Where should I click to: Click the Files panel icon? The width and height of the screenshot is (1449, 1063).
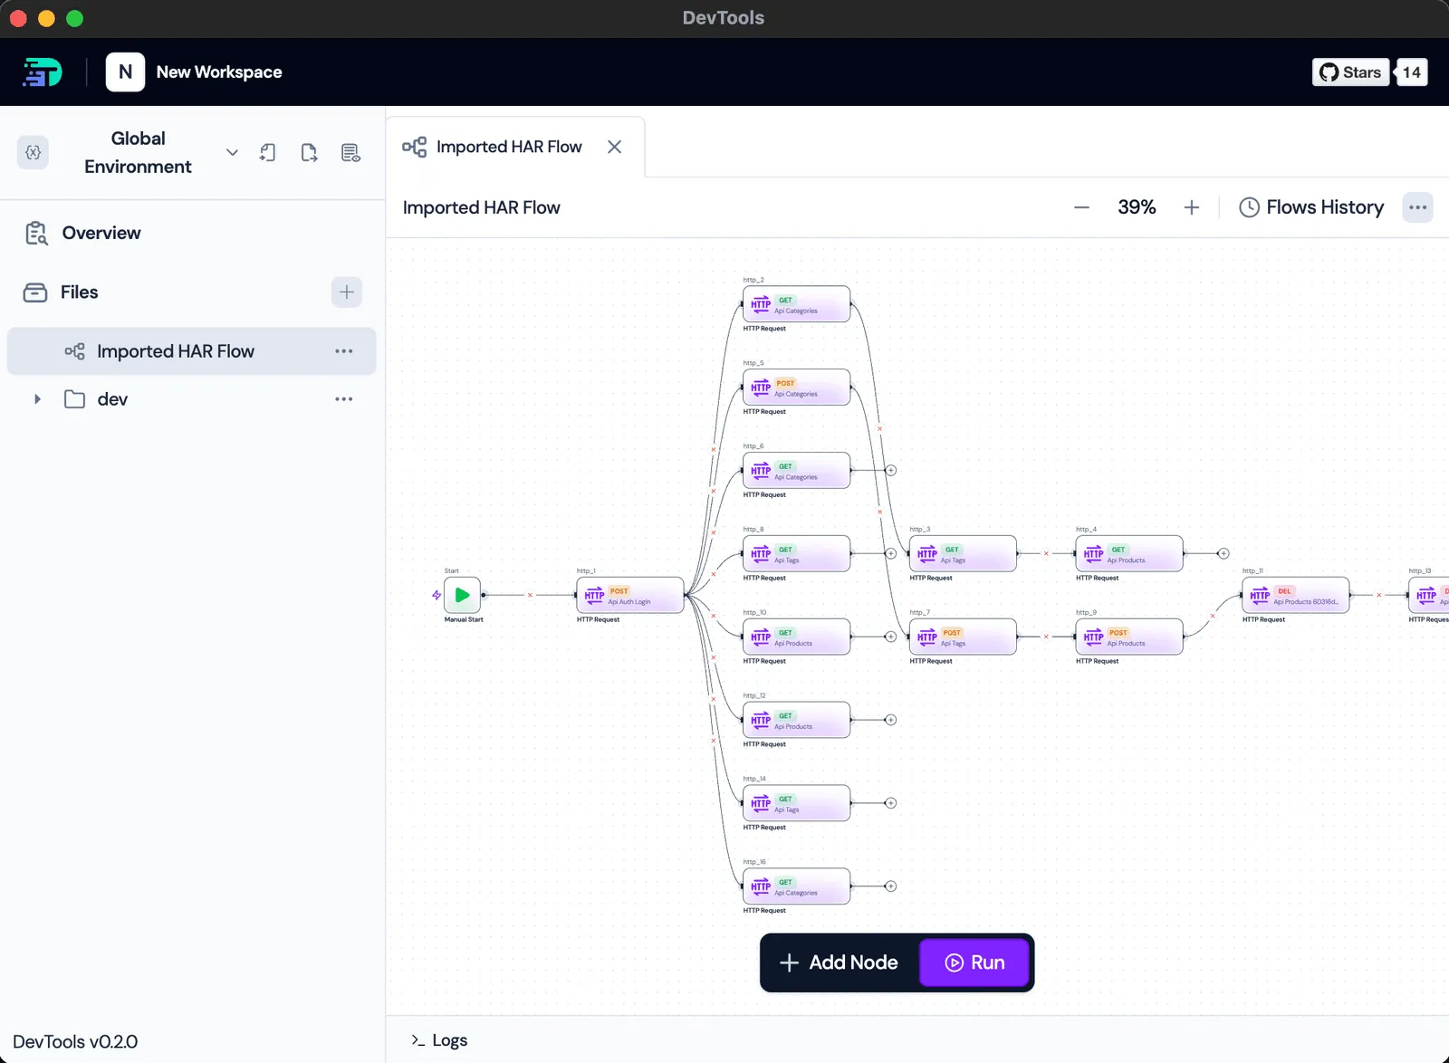(x=34, y=292)
